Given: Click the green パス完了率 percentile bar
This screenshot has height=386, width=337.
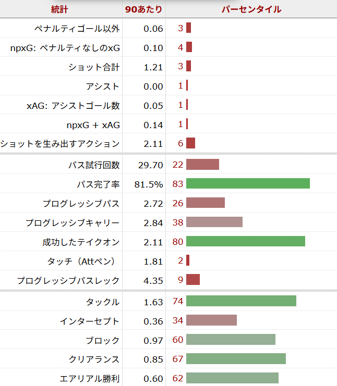Looking at the screenshot, I should 248,184.
